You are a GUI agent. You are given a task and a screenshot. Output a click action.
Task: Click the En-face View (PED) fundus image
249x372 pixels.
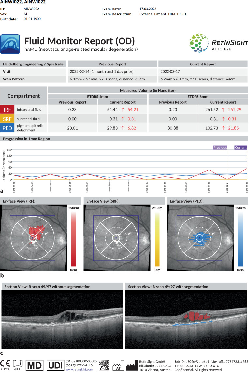[x=199, y=238]
